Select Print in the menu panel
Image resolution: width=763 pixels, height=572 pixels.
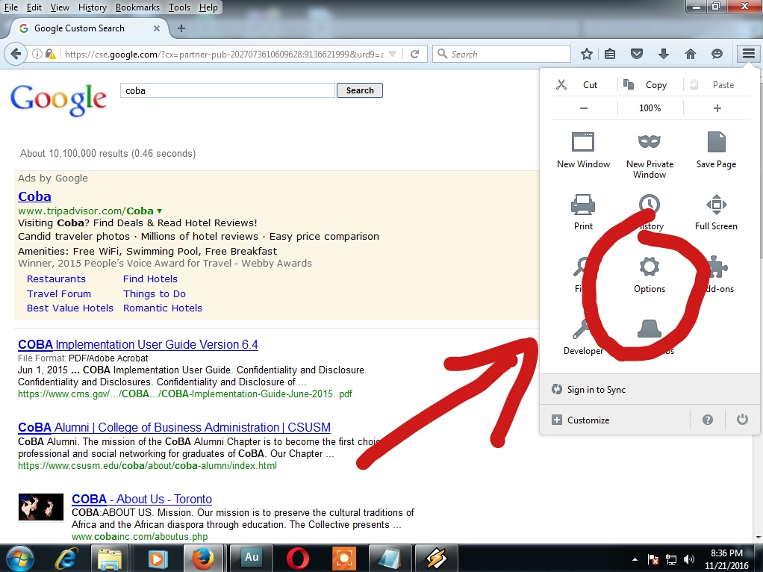(583, 212)
